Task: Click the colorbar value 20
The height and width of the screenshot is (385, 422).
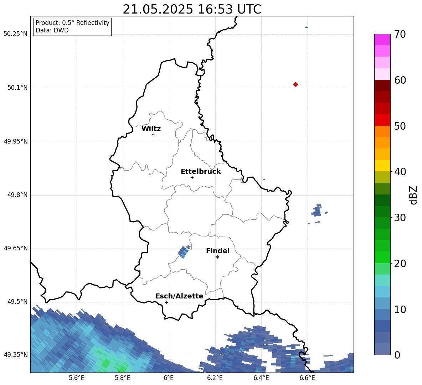Action: tap(400, 264)
